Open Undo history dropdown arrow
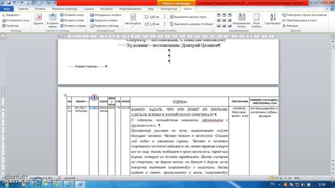This screenshot has height=188, width=335. click(17, 3)
